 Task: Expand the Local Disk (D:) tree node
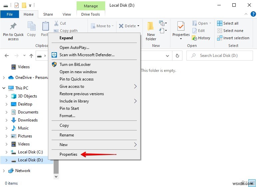(x=6, y=160)
